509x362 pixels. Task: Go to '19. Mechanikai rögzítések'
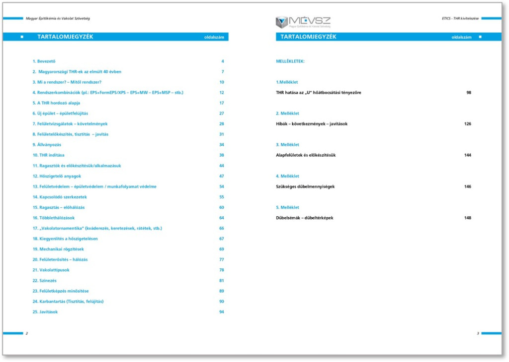[x=58, y=249]
